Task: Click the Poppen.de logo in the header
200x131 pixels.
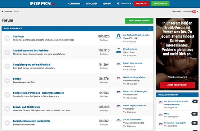Action: (x=43, y=4)
